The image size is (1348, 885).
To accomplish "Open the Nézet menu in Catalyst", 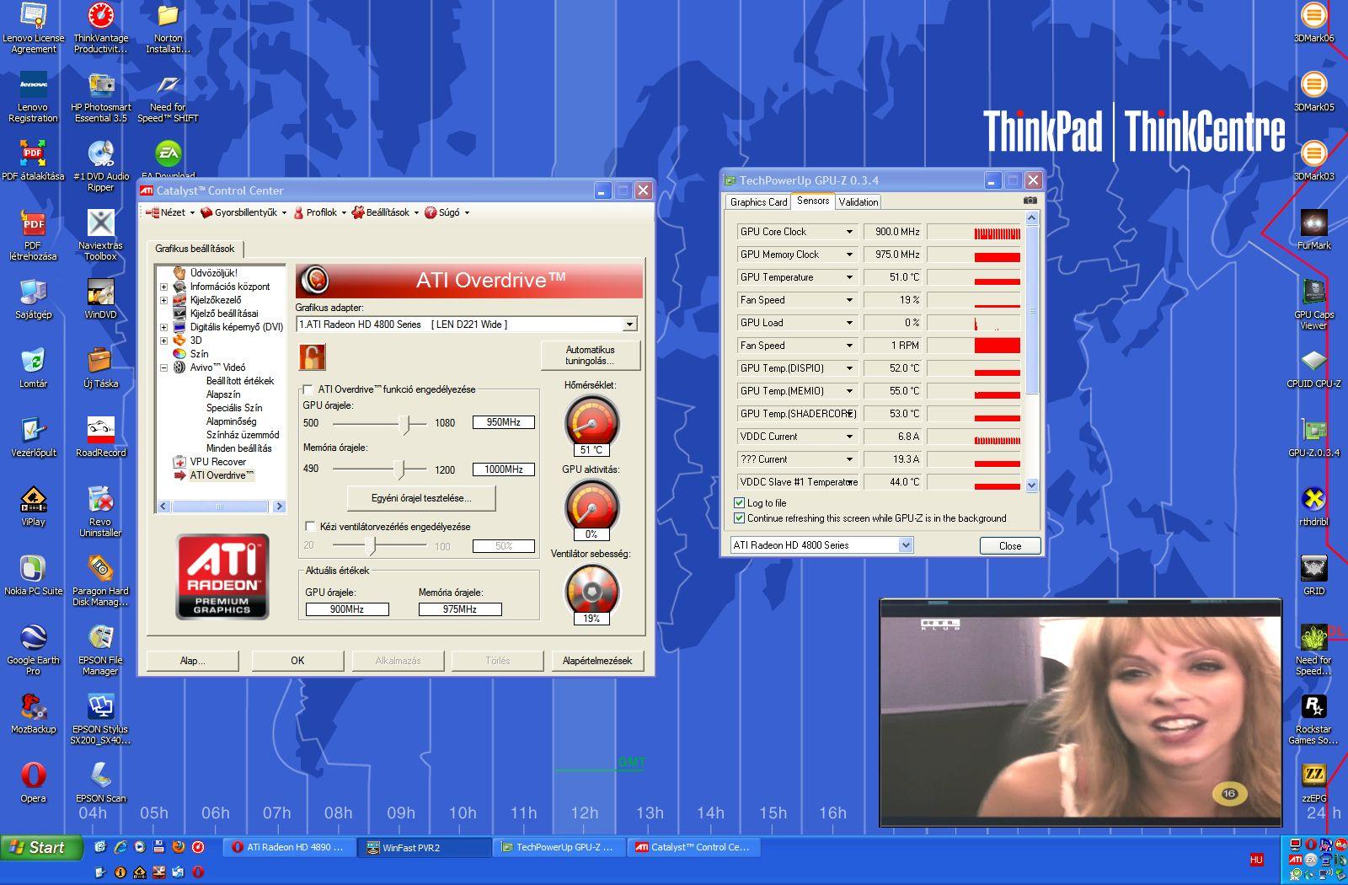I will click(171, 212).
